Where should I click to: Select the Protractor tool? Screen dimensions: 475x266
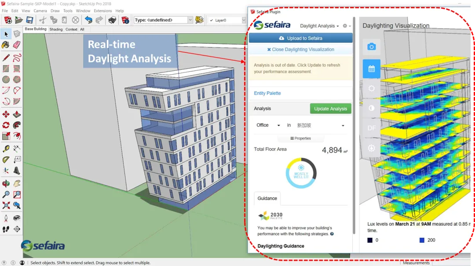(x=6, y=159)
